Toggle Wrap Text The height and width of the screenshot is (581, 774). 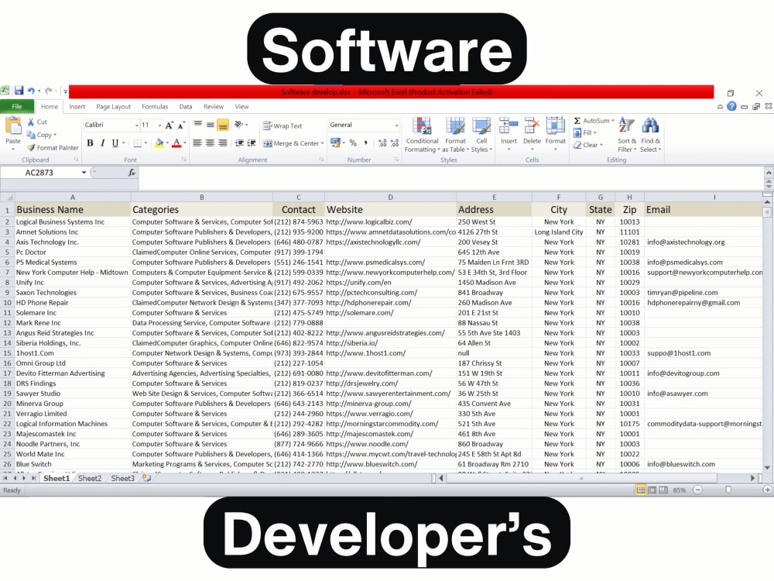coord(283,126)
